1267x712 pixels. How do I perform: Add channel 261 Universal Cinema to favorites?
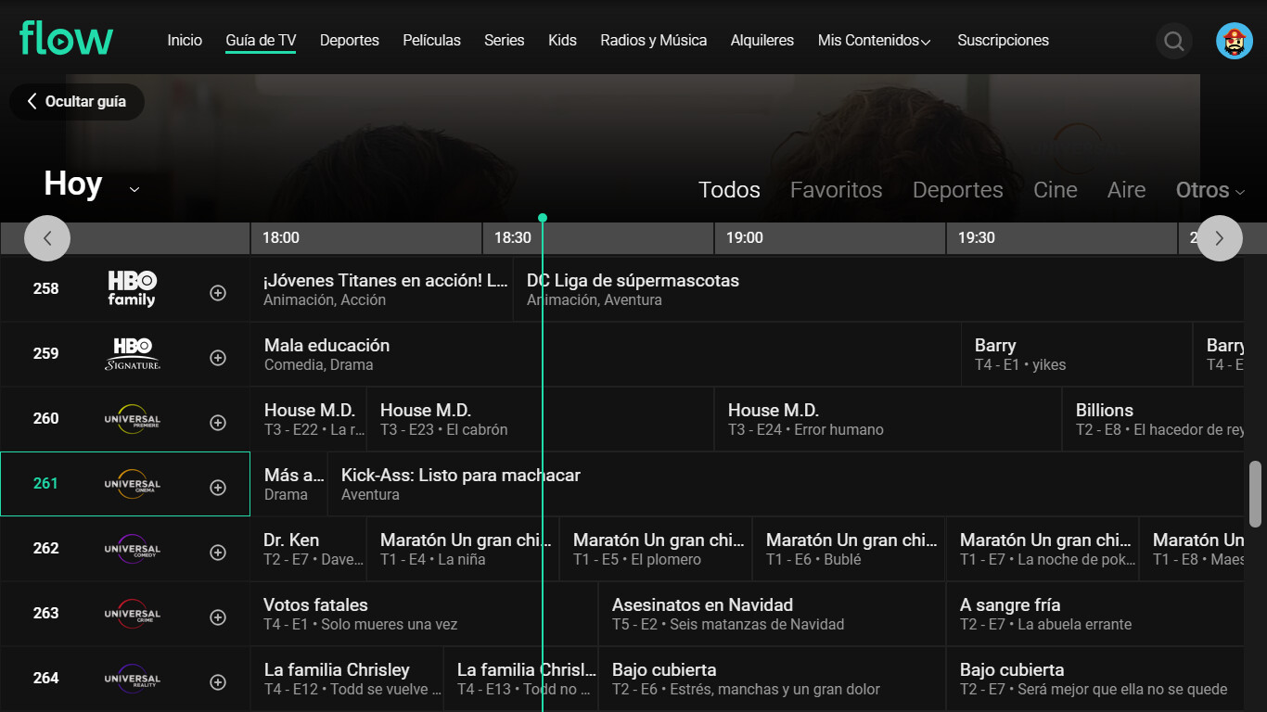[x=218, y=488]
